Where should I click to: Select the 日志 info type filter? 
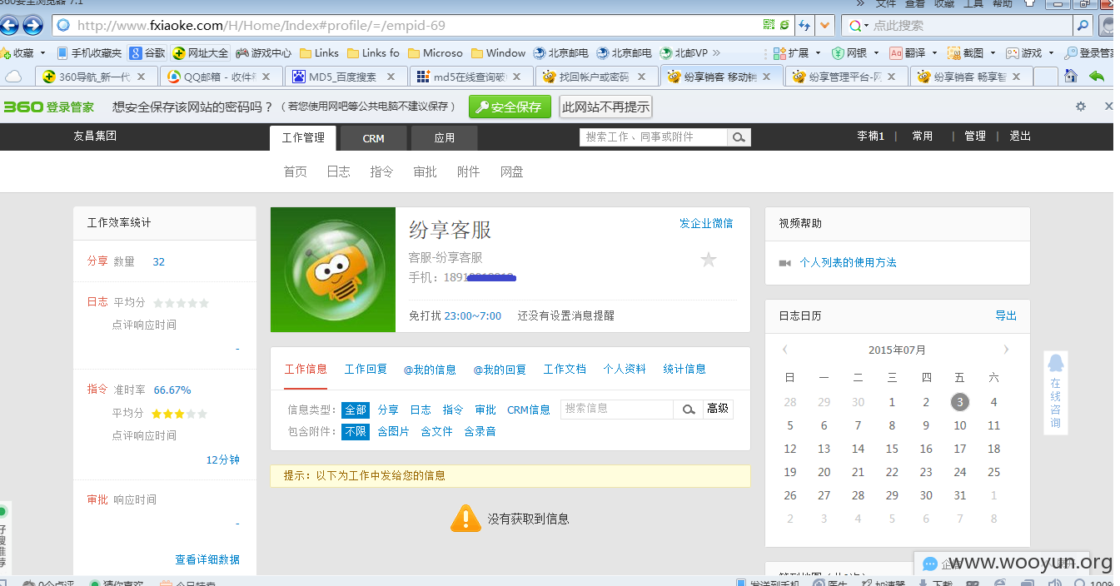[421, 410]
